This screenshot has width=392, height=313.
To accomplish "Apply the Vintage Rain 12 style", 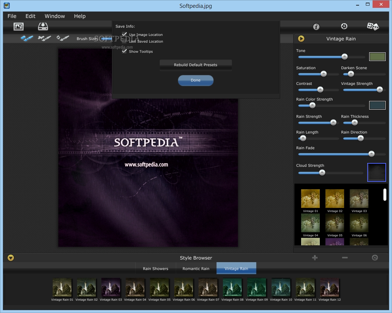I will coord(330,288).
